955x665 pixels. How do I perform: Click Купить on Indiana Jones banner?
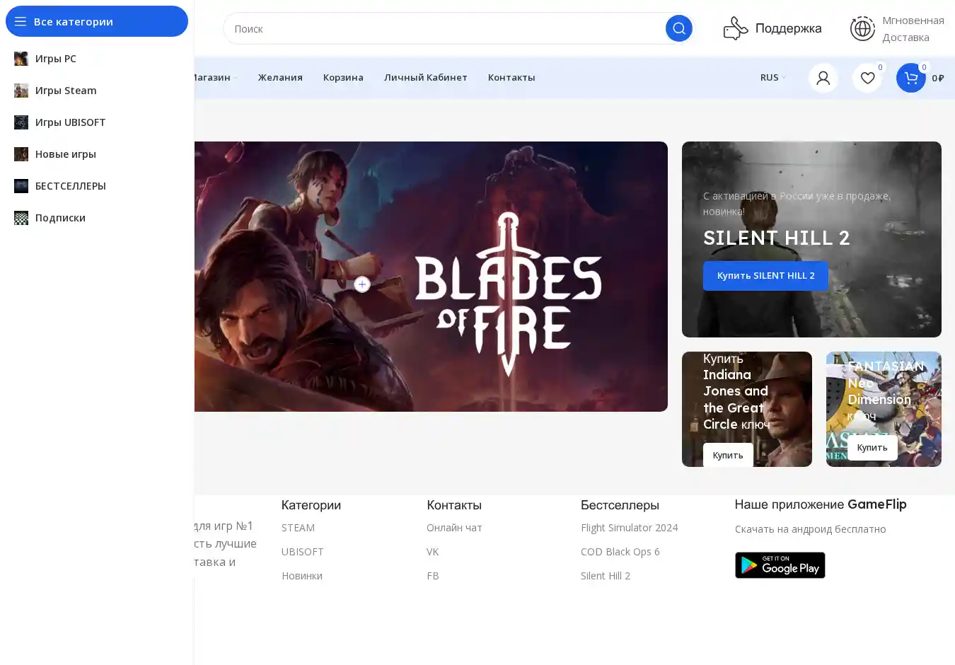click(x=727, y=455)
